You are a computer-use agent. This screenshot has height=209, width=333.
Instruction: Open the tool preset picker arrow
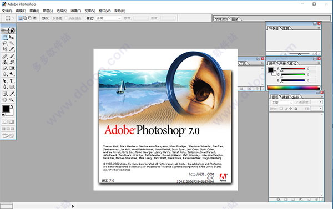click(13, 18)
